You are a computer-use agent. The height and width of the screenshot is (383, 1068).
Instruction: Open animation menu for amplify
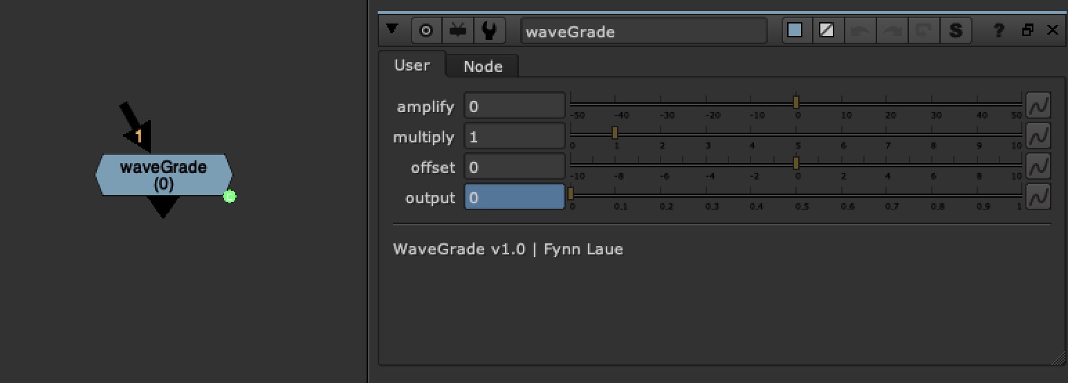pos(1038,106)
